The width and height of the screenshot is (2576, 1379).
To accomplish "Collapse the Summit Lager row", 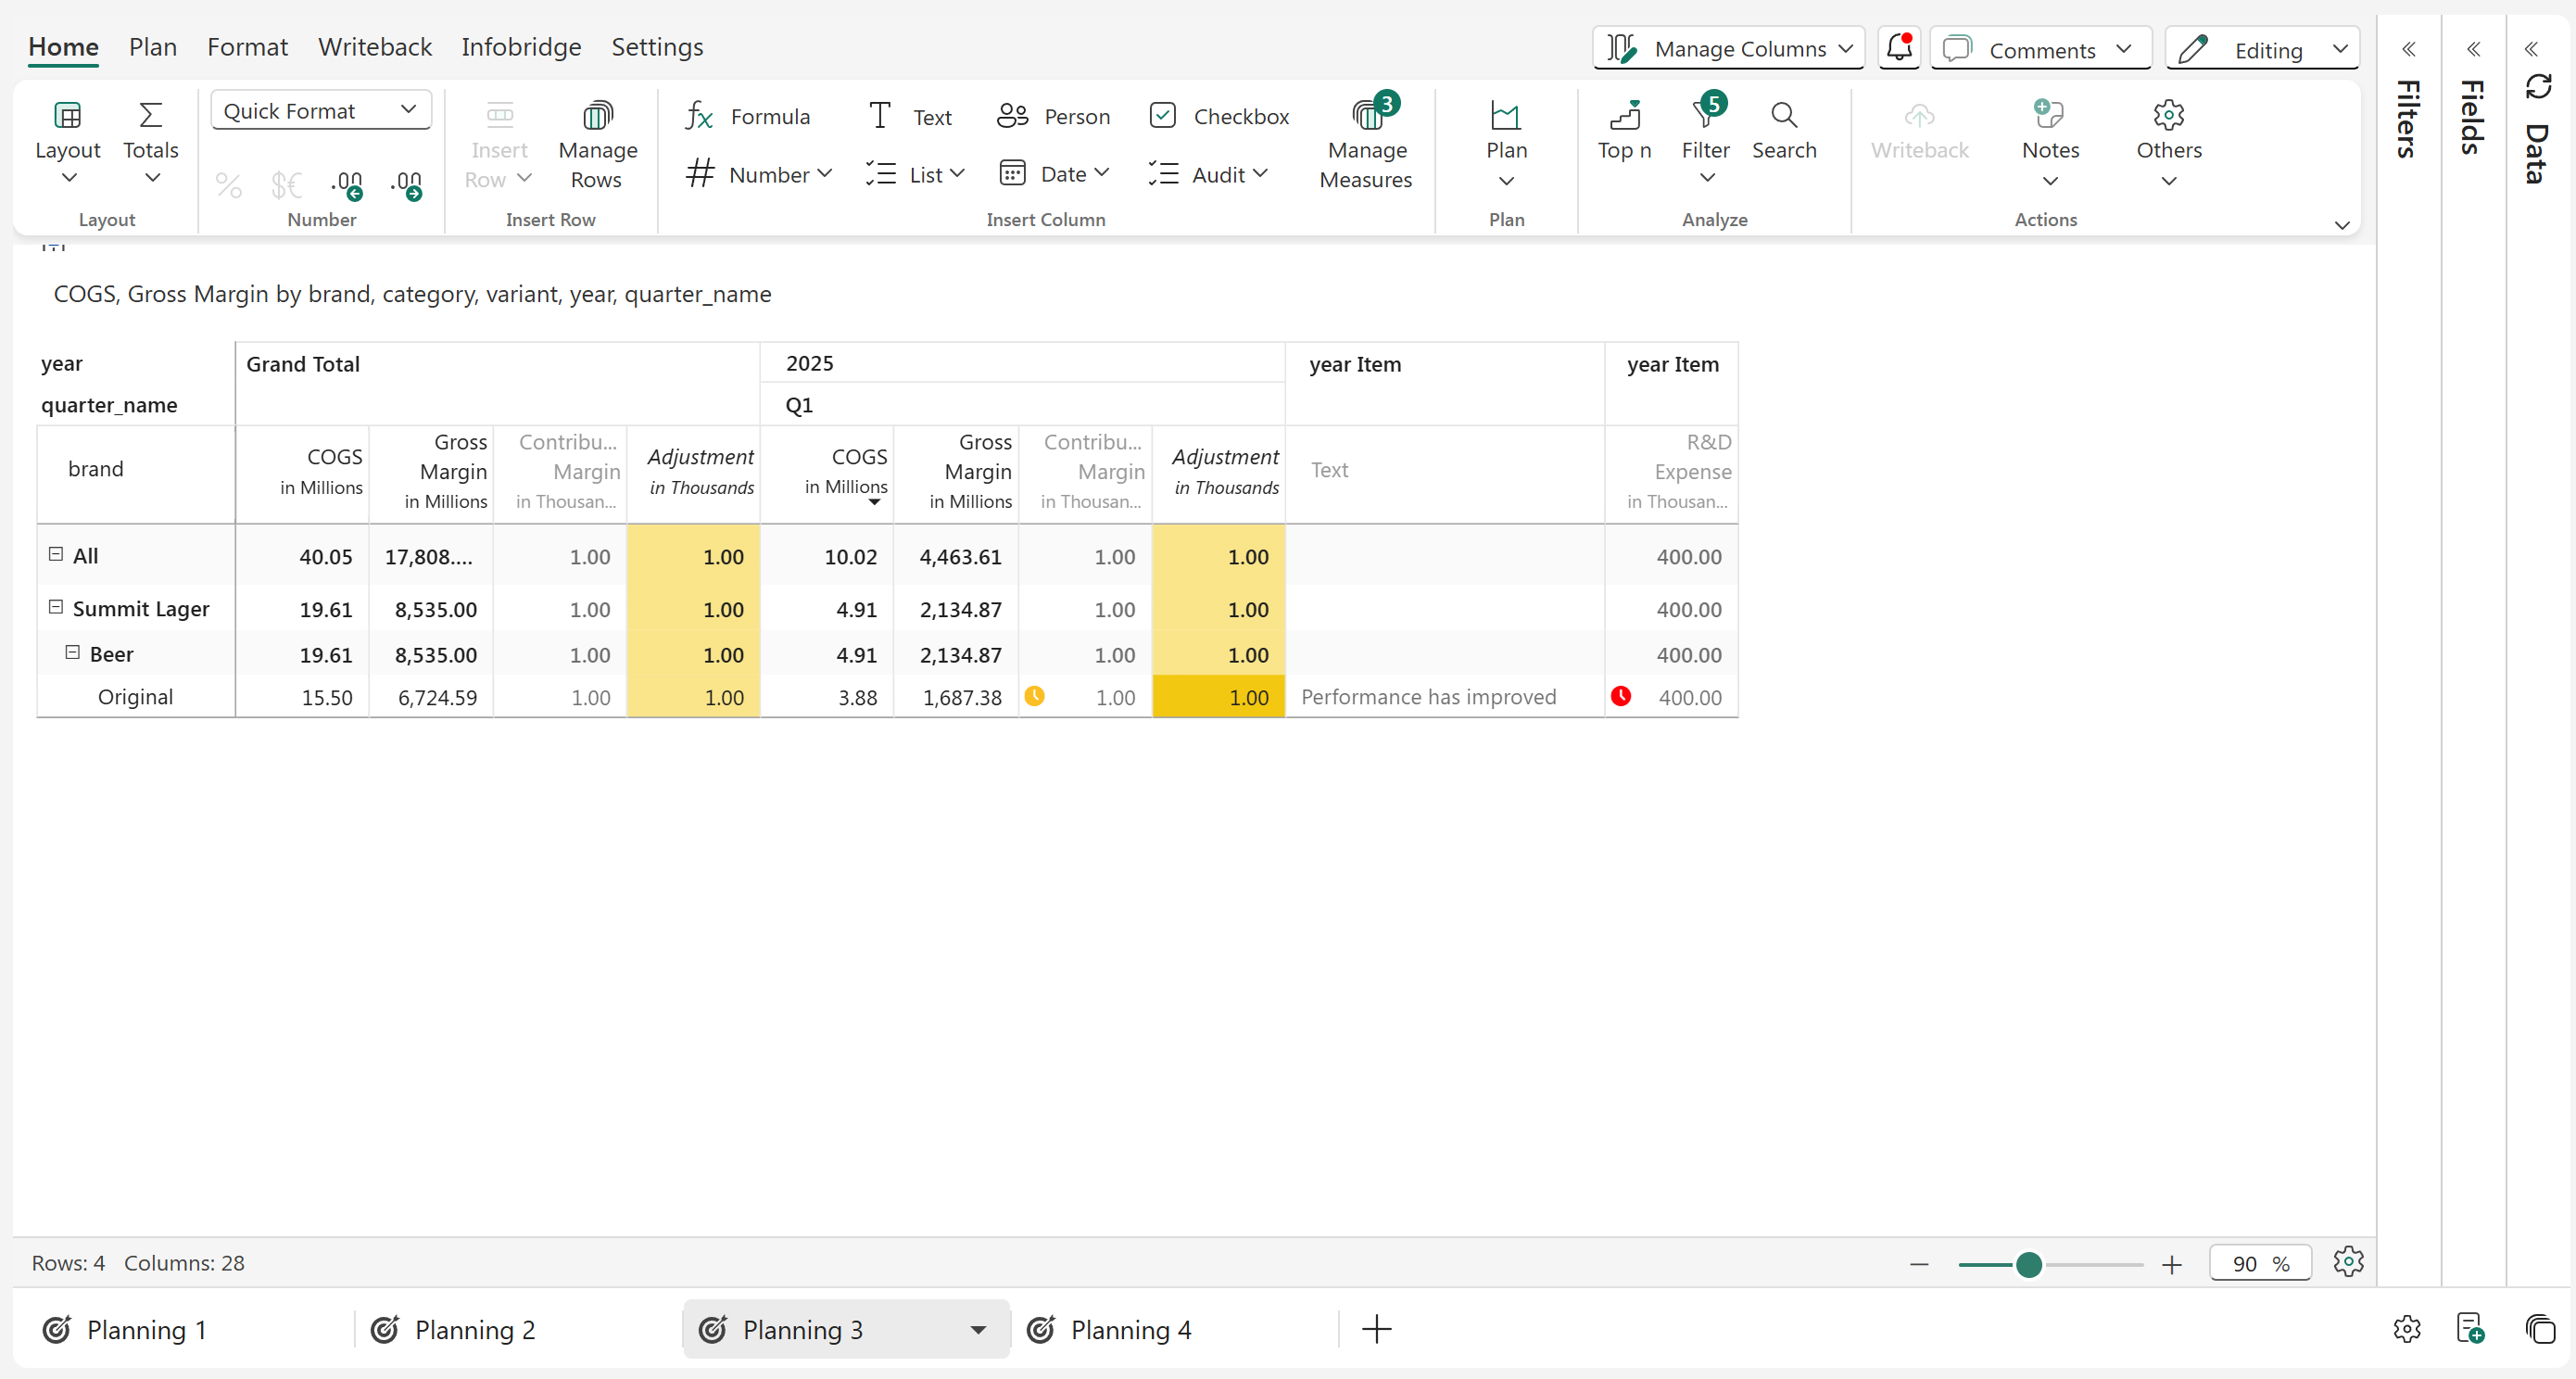I will [x=56, y=607].
